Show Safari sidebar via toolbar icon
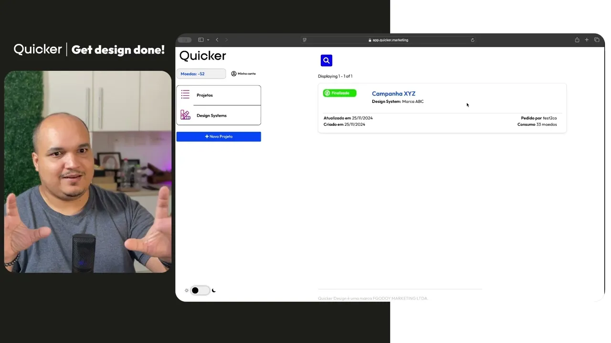 [201, 40]
